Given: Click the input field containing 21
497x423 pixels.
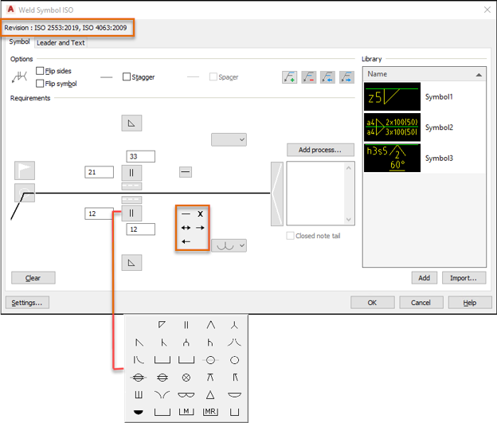Looking at the screenshot, I should coord(100,172).
